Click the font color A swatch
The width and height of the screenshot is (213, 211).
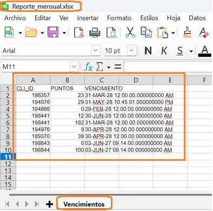[204, 51]
